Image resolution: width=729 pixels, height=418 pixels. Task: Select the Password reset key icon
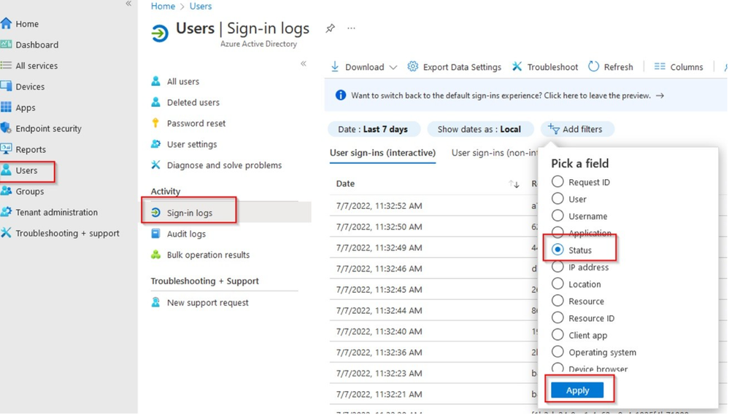click(155, 123)
